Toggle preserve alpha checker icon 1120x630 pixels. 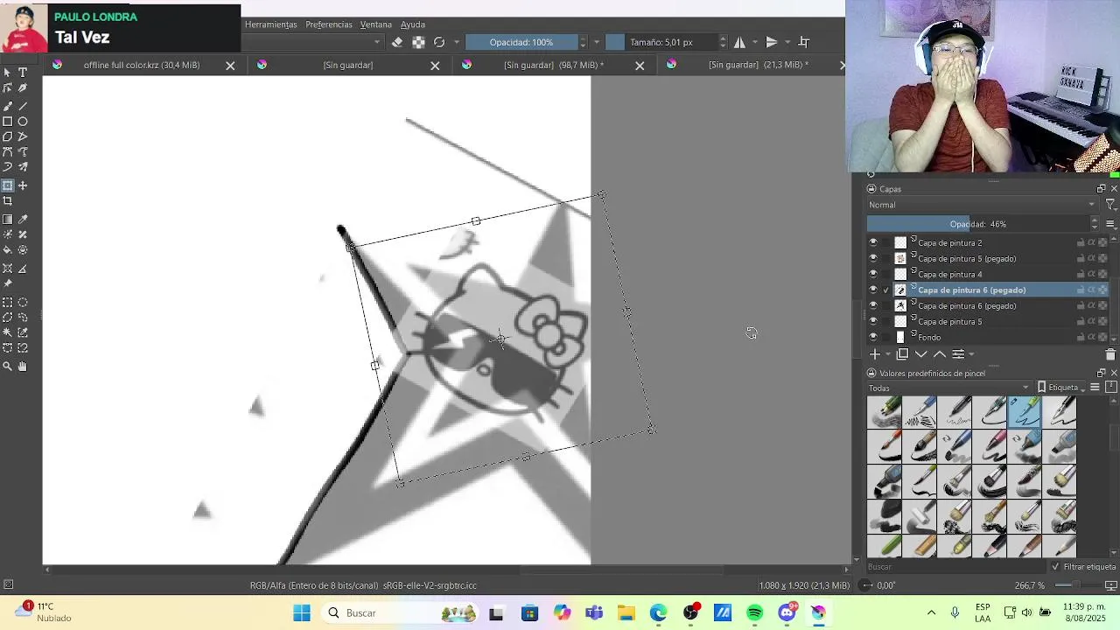tap(418, 42)
